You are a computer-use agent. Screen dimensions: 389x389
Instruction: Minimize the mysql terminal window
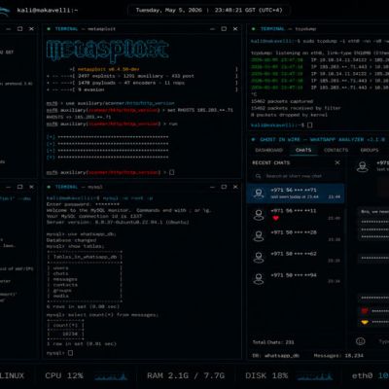click(x=212, y=187)
